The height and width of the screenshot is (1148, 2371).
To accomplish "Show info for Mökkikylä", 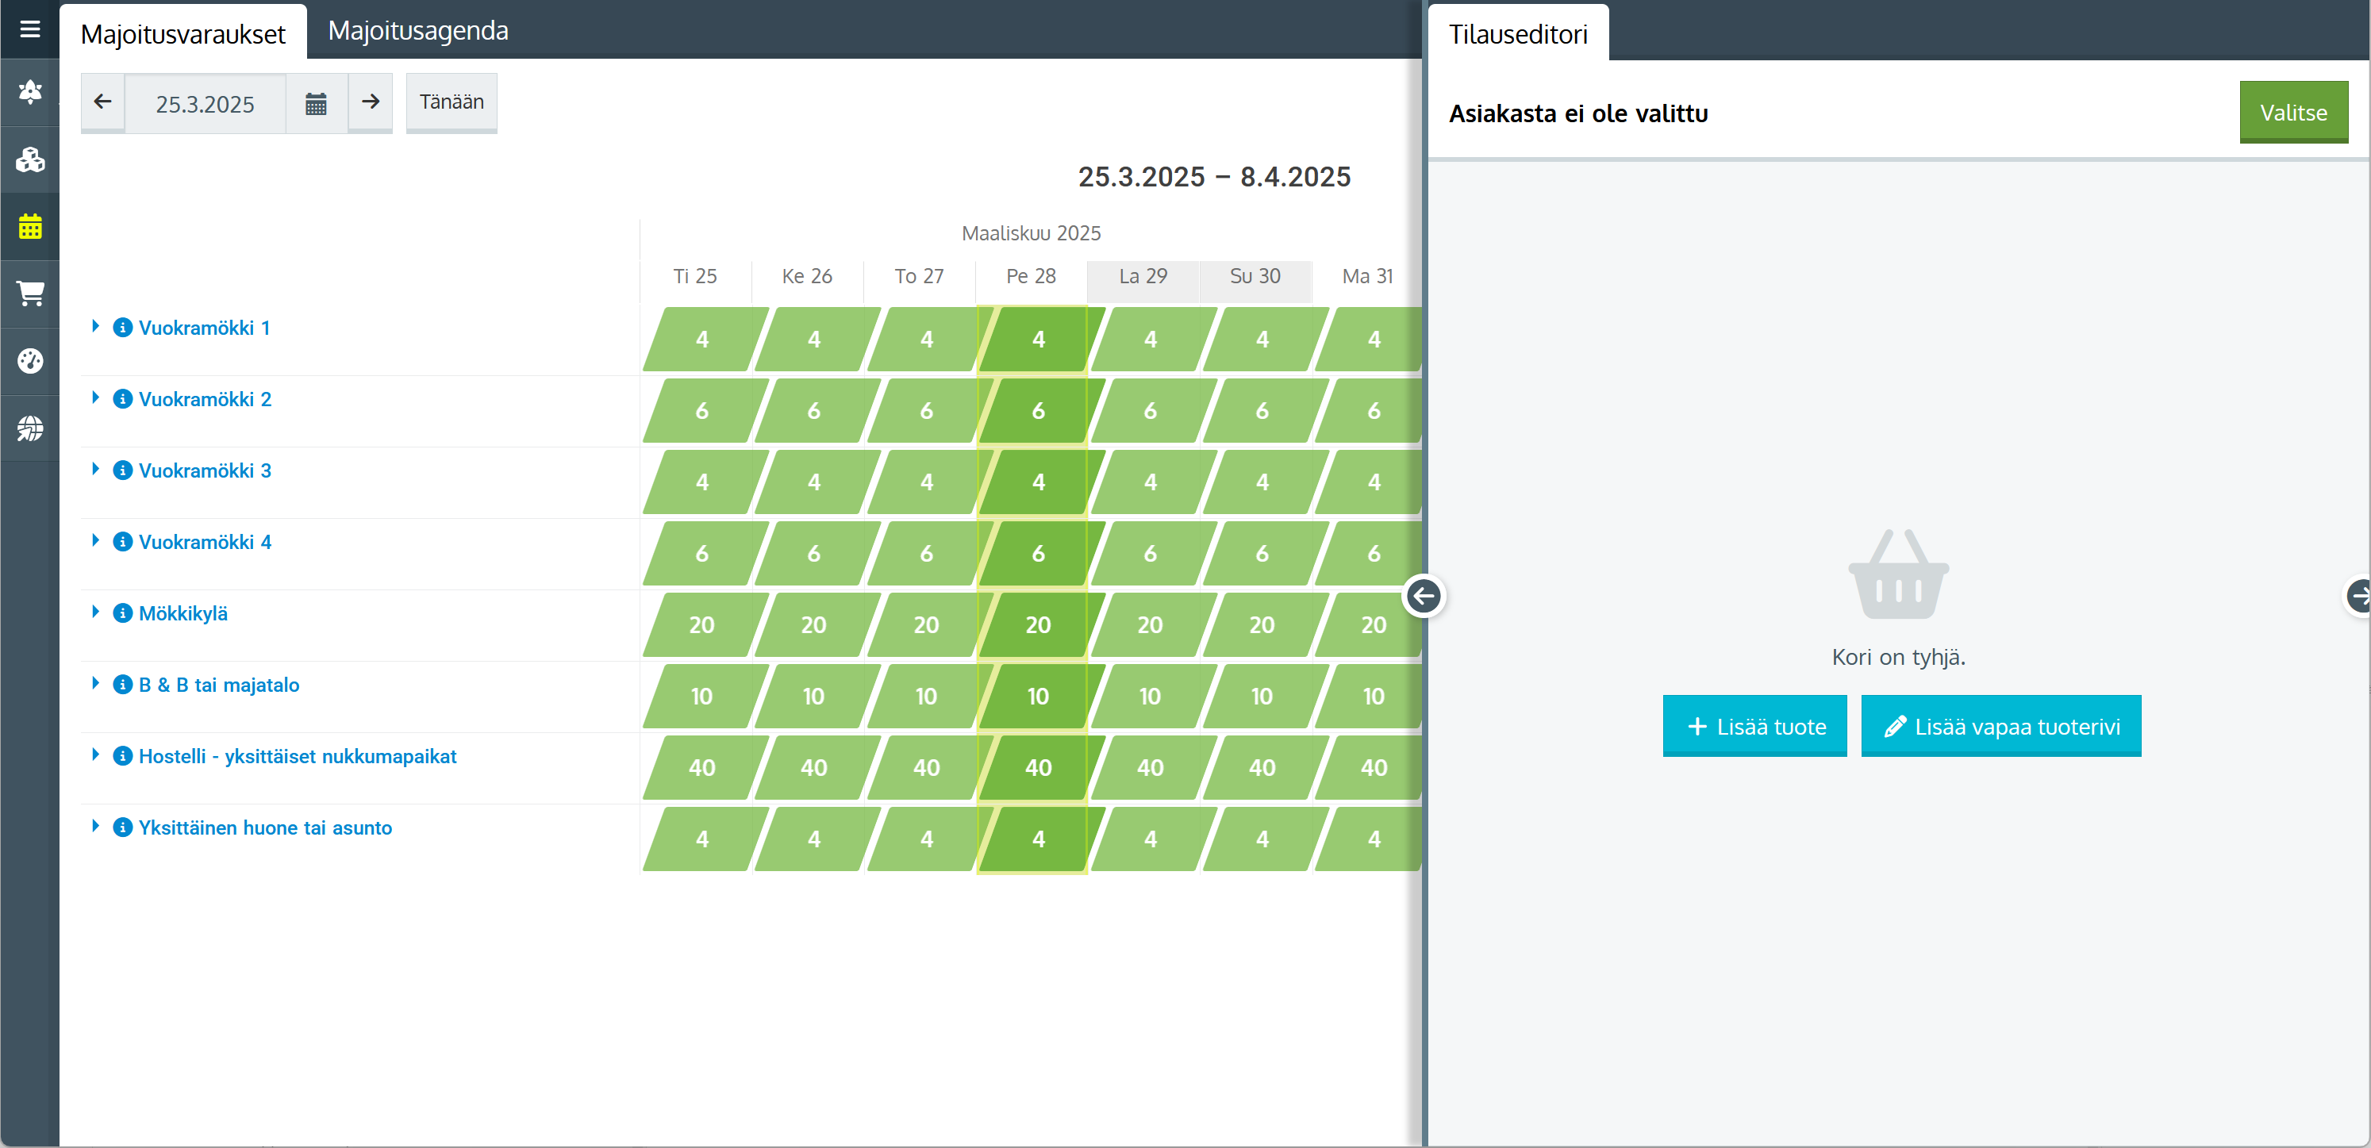I will [122, 614].
